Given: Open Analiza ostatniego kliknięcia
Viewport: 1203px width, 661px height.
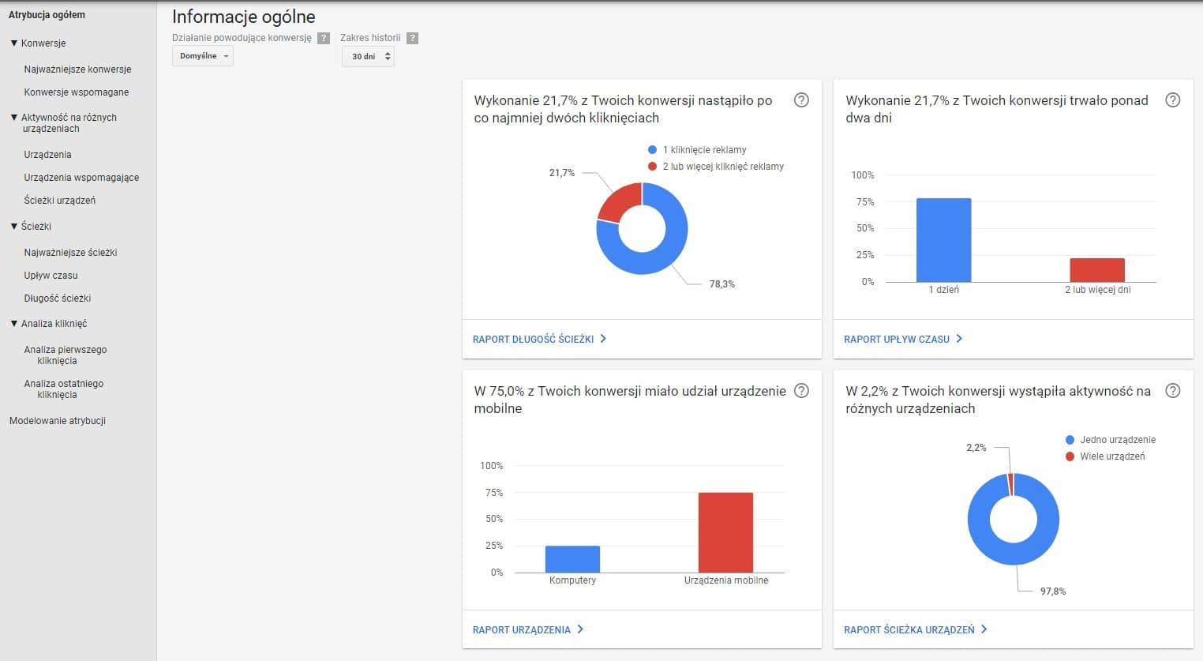Looking at the screenshot, I should pyautogui.click(x=63, y=389).
